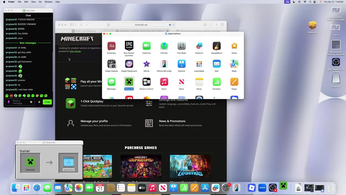Image resolution: width=346 pixels, height=195 pixels.
Task: Open Settings and Features link
Action: tap(173, 100)
